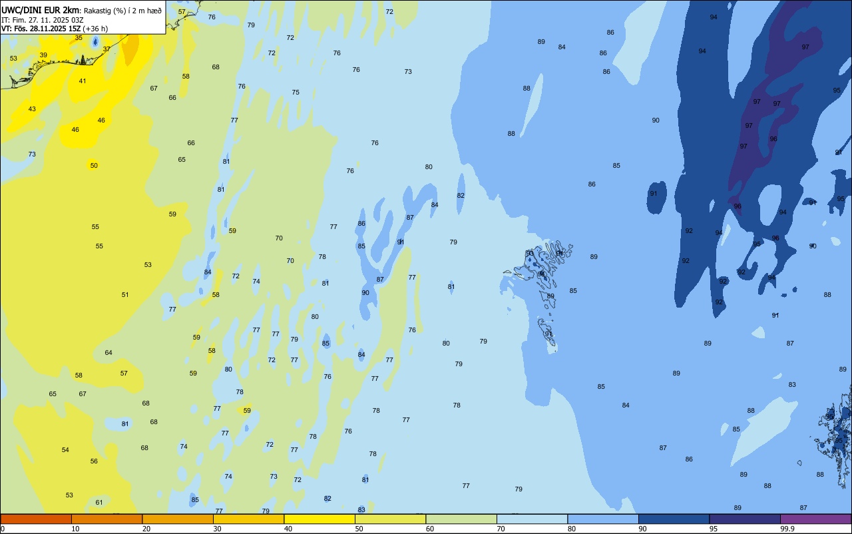
Task: Pick the 90–95 dark blue legend swatch
Action: (x=674, y=519)
